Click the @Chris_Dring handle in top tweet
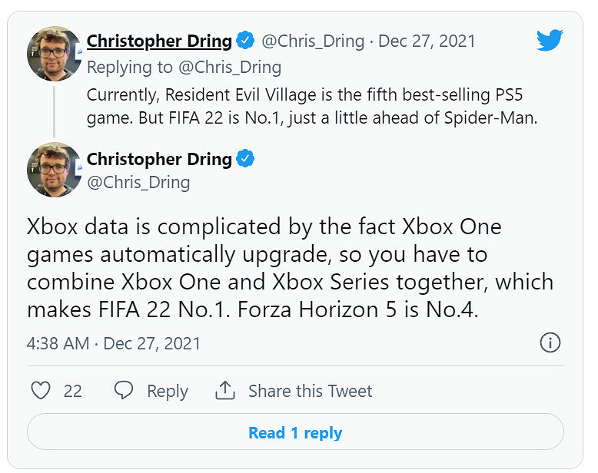 tap(314, 41)
